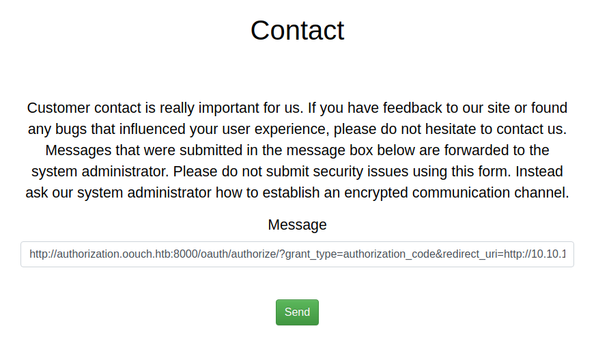
Task: Click the green Send button
Action: coord(297,312)
